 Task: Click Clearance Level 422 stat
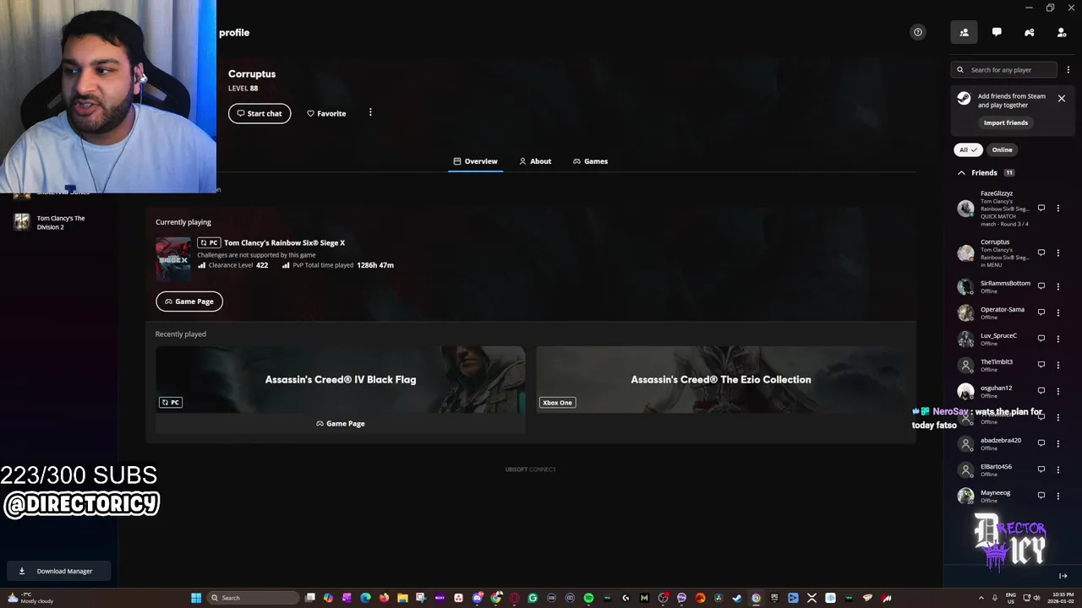coord(233,265)
